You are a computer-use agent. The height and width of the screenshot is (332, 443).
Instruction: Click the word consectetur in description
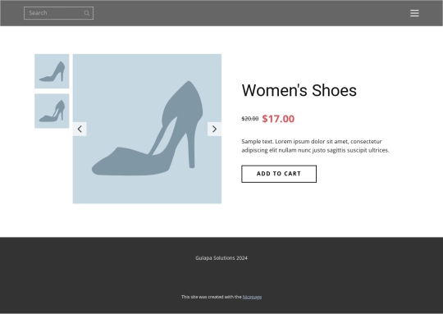[366, 142]
